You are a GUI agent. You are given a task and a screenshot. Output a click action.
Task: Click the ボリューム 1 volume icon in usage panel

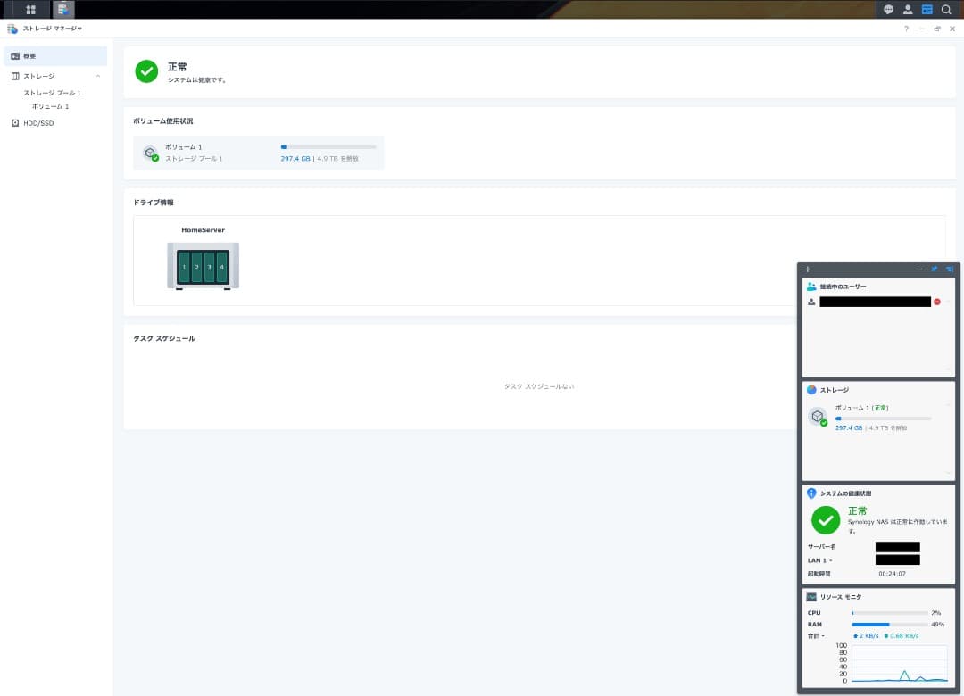(152, 152)
